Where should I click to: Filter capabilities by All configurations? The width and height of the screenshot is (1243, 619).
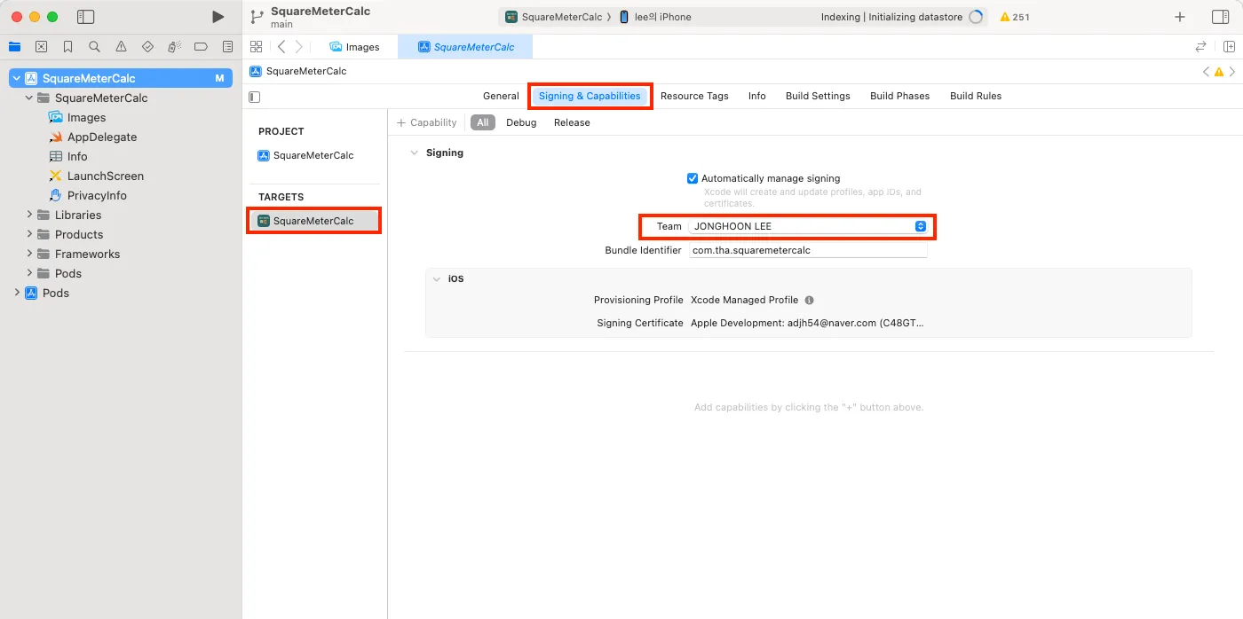point(482,122)
